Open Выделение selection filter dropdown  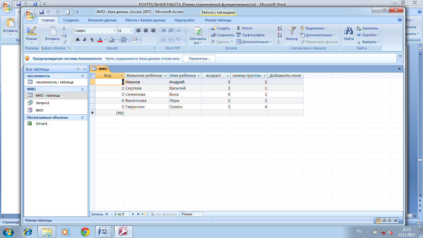pos(313,28)
